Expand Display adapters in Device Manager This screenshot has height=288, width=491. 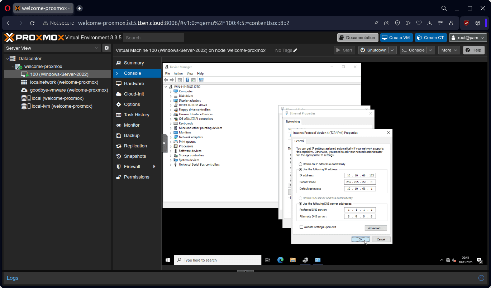(x=171, y=101)
